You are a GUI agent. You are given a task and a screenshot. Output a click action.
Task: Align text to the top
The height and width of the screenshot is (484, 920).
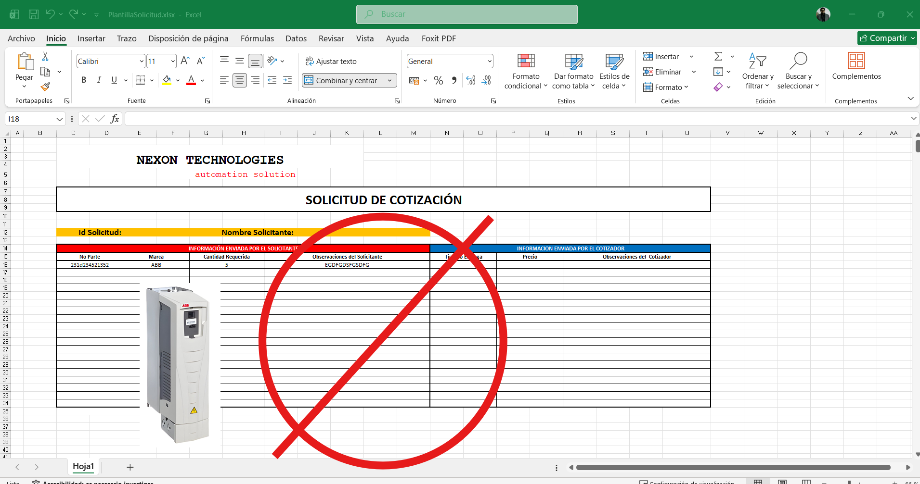click(224, 61)
